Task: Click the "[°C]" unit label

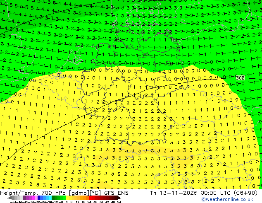Action: [95, 193]
